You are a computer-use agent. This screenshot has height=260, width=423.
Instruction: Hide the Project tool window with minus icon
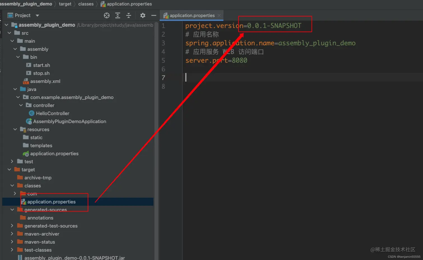click(x=154, y=15)
